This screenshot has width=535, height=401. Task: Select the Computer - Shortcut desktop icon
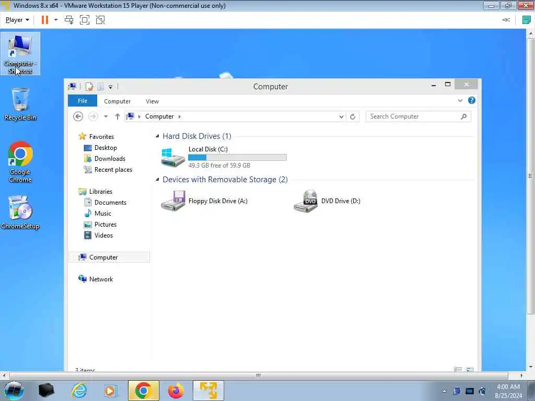20,54
